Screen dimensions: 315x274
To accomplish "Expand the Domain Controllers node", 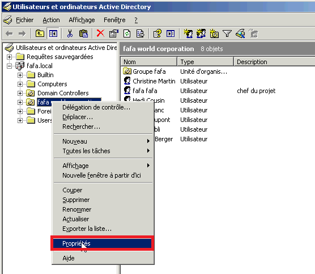I will [20, 93].
